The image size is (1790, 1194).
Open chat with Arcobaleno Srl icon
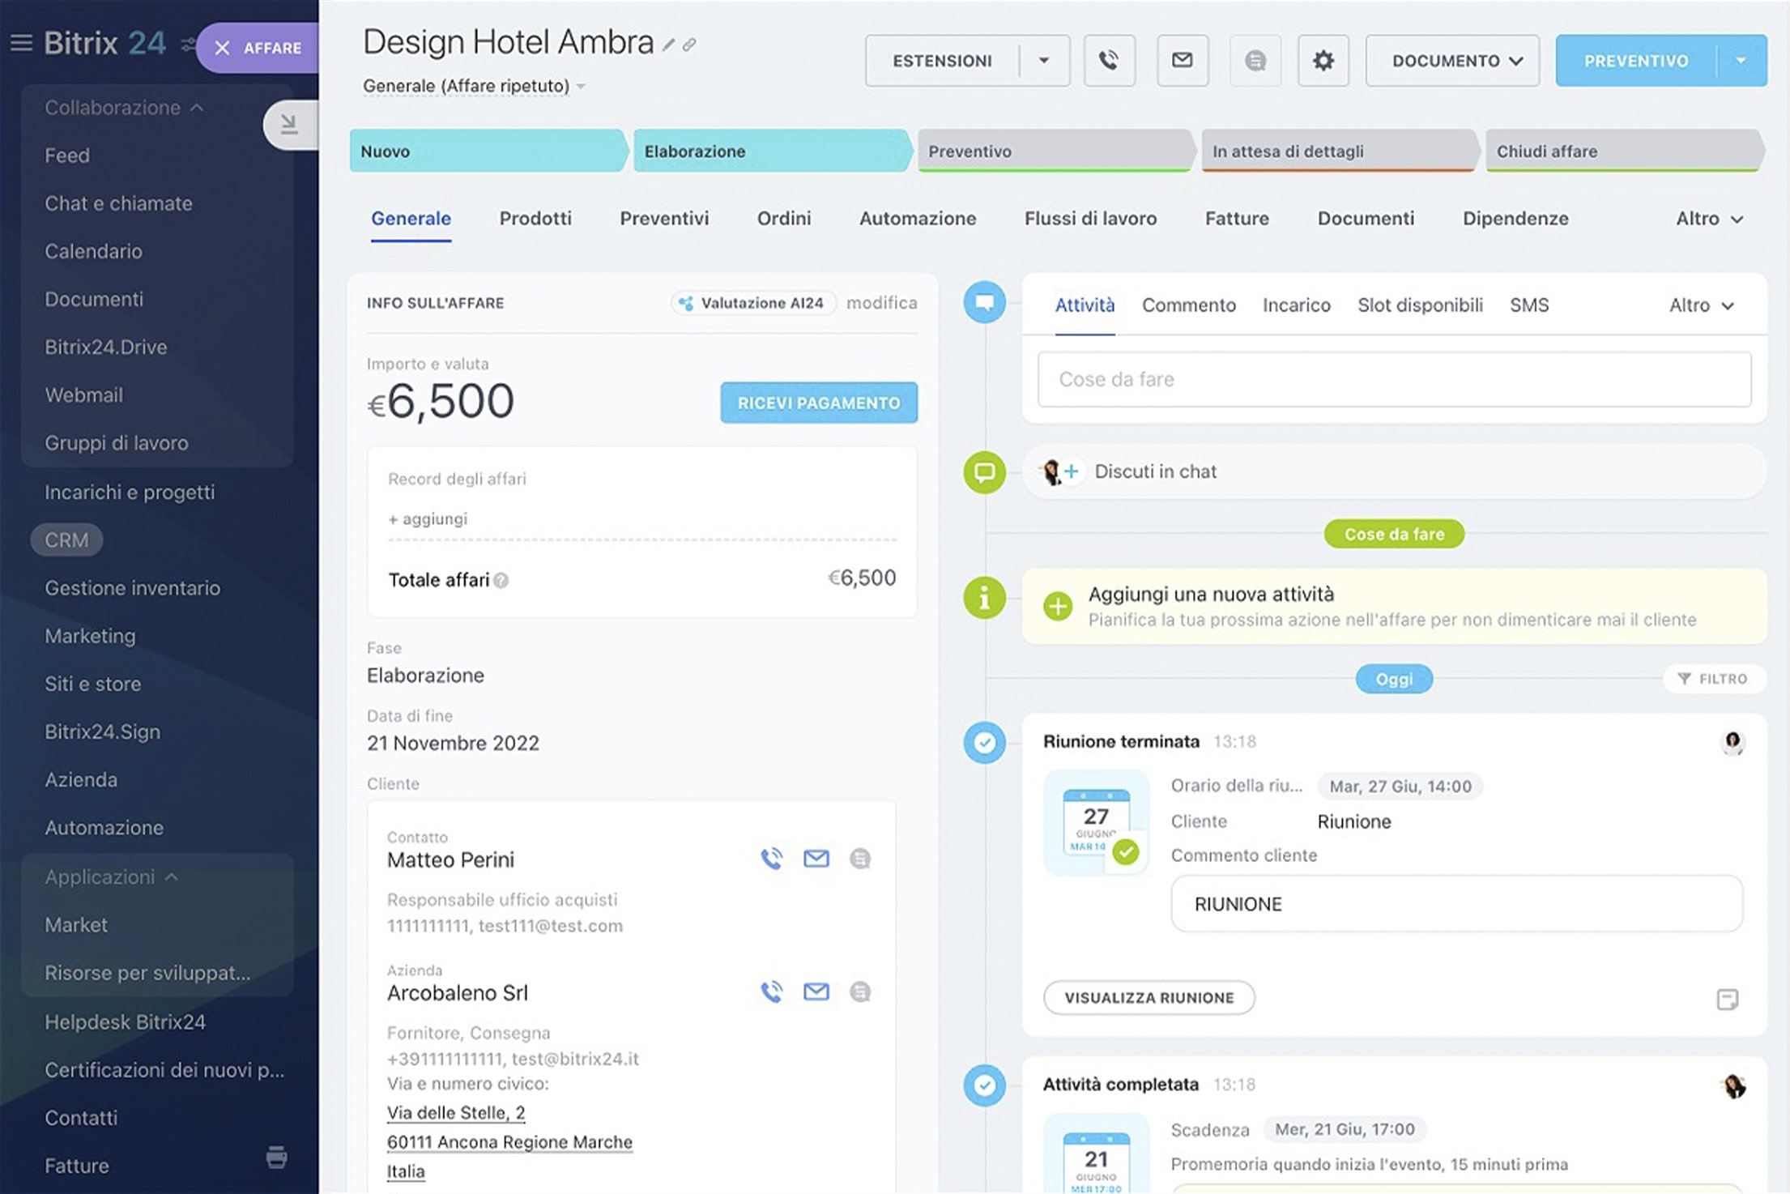pyautogui.click(x=860, y=991)
